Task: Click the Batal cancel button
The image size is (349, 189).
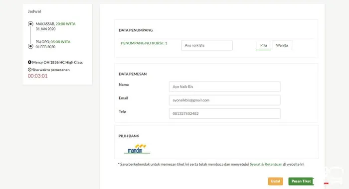Action: point(276,181)
